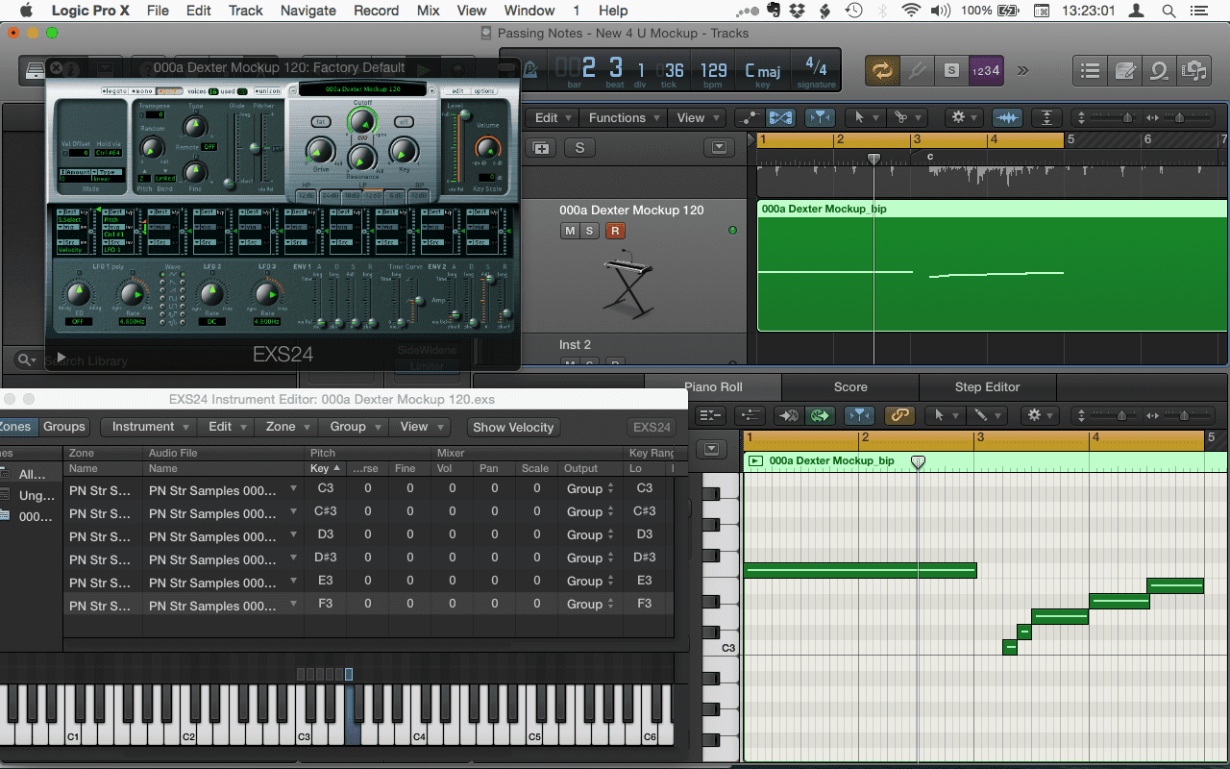Toggle Waveform Zoom button

pyautogui.click(x=1006, y=117)
